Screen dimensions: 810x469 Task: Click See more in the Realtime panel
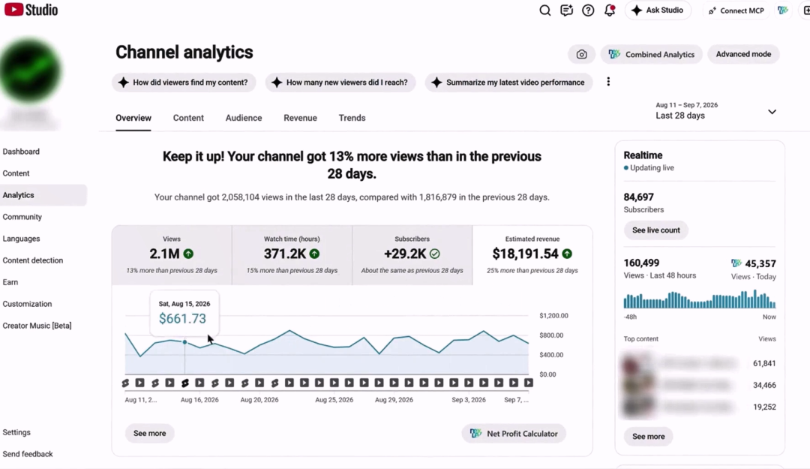click(648, 437)
